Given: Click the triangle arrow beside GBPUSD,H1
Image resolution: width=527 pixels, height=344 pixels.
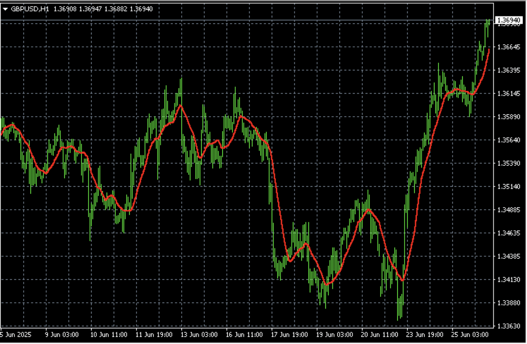Looking at the screenshot, I should [5, 9].
